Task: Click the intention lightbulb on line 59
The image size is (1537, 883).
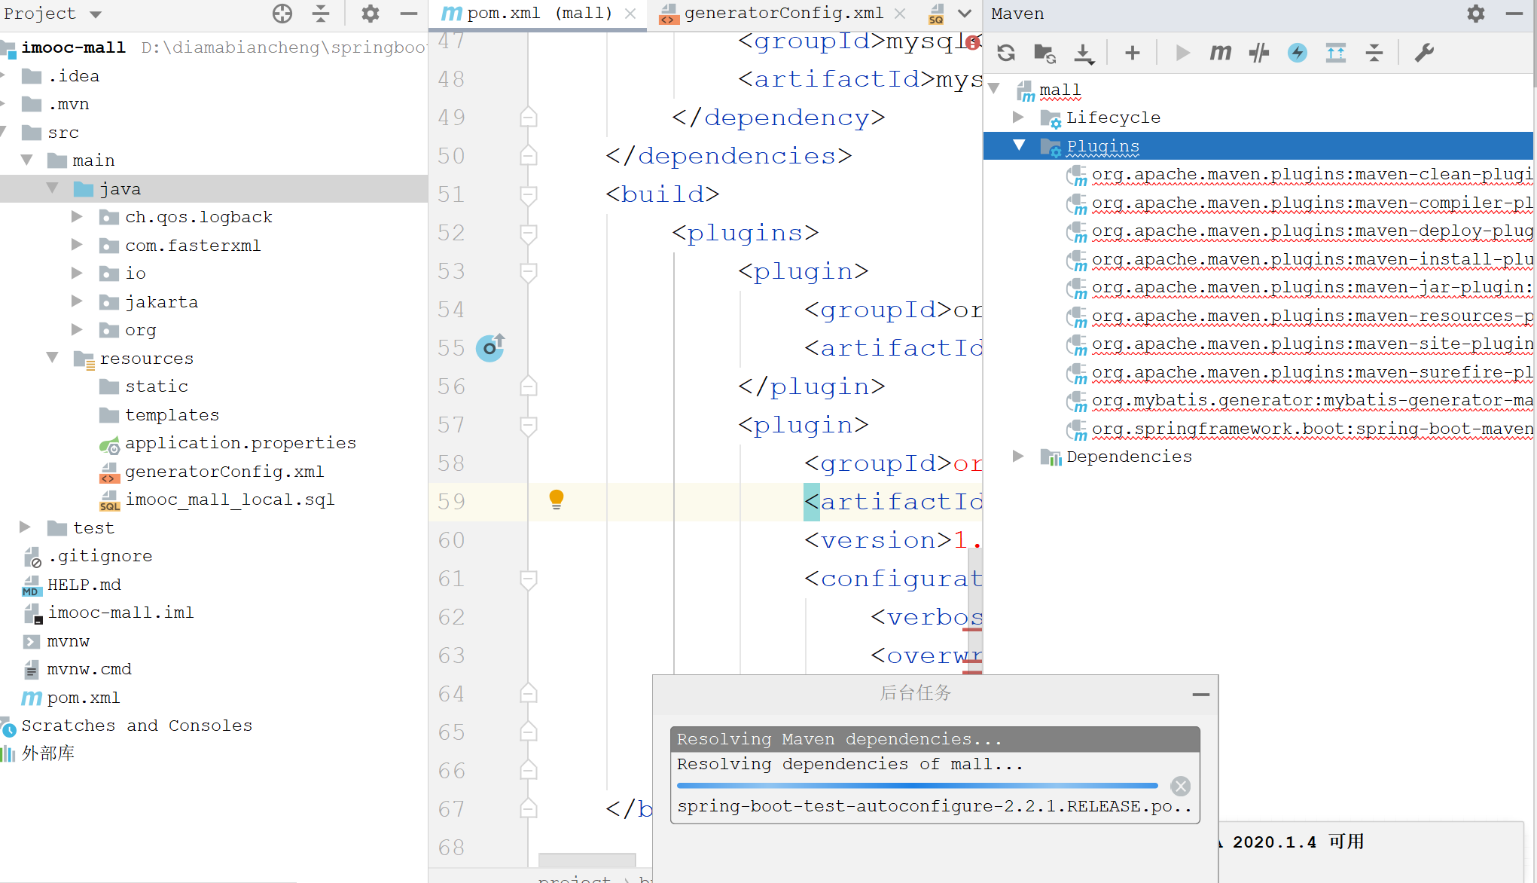Action: tap(557, 500)
